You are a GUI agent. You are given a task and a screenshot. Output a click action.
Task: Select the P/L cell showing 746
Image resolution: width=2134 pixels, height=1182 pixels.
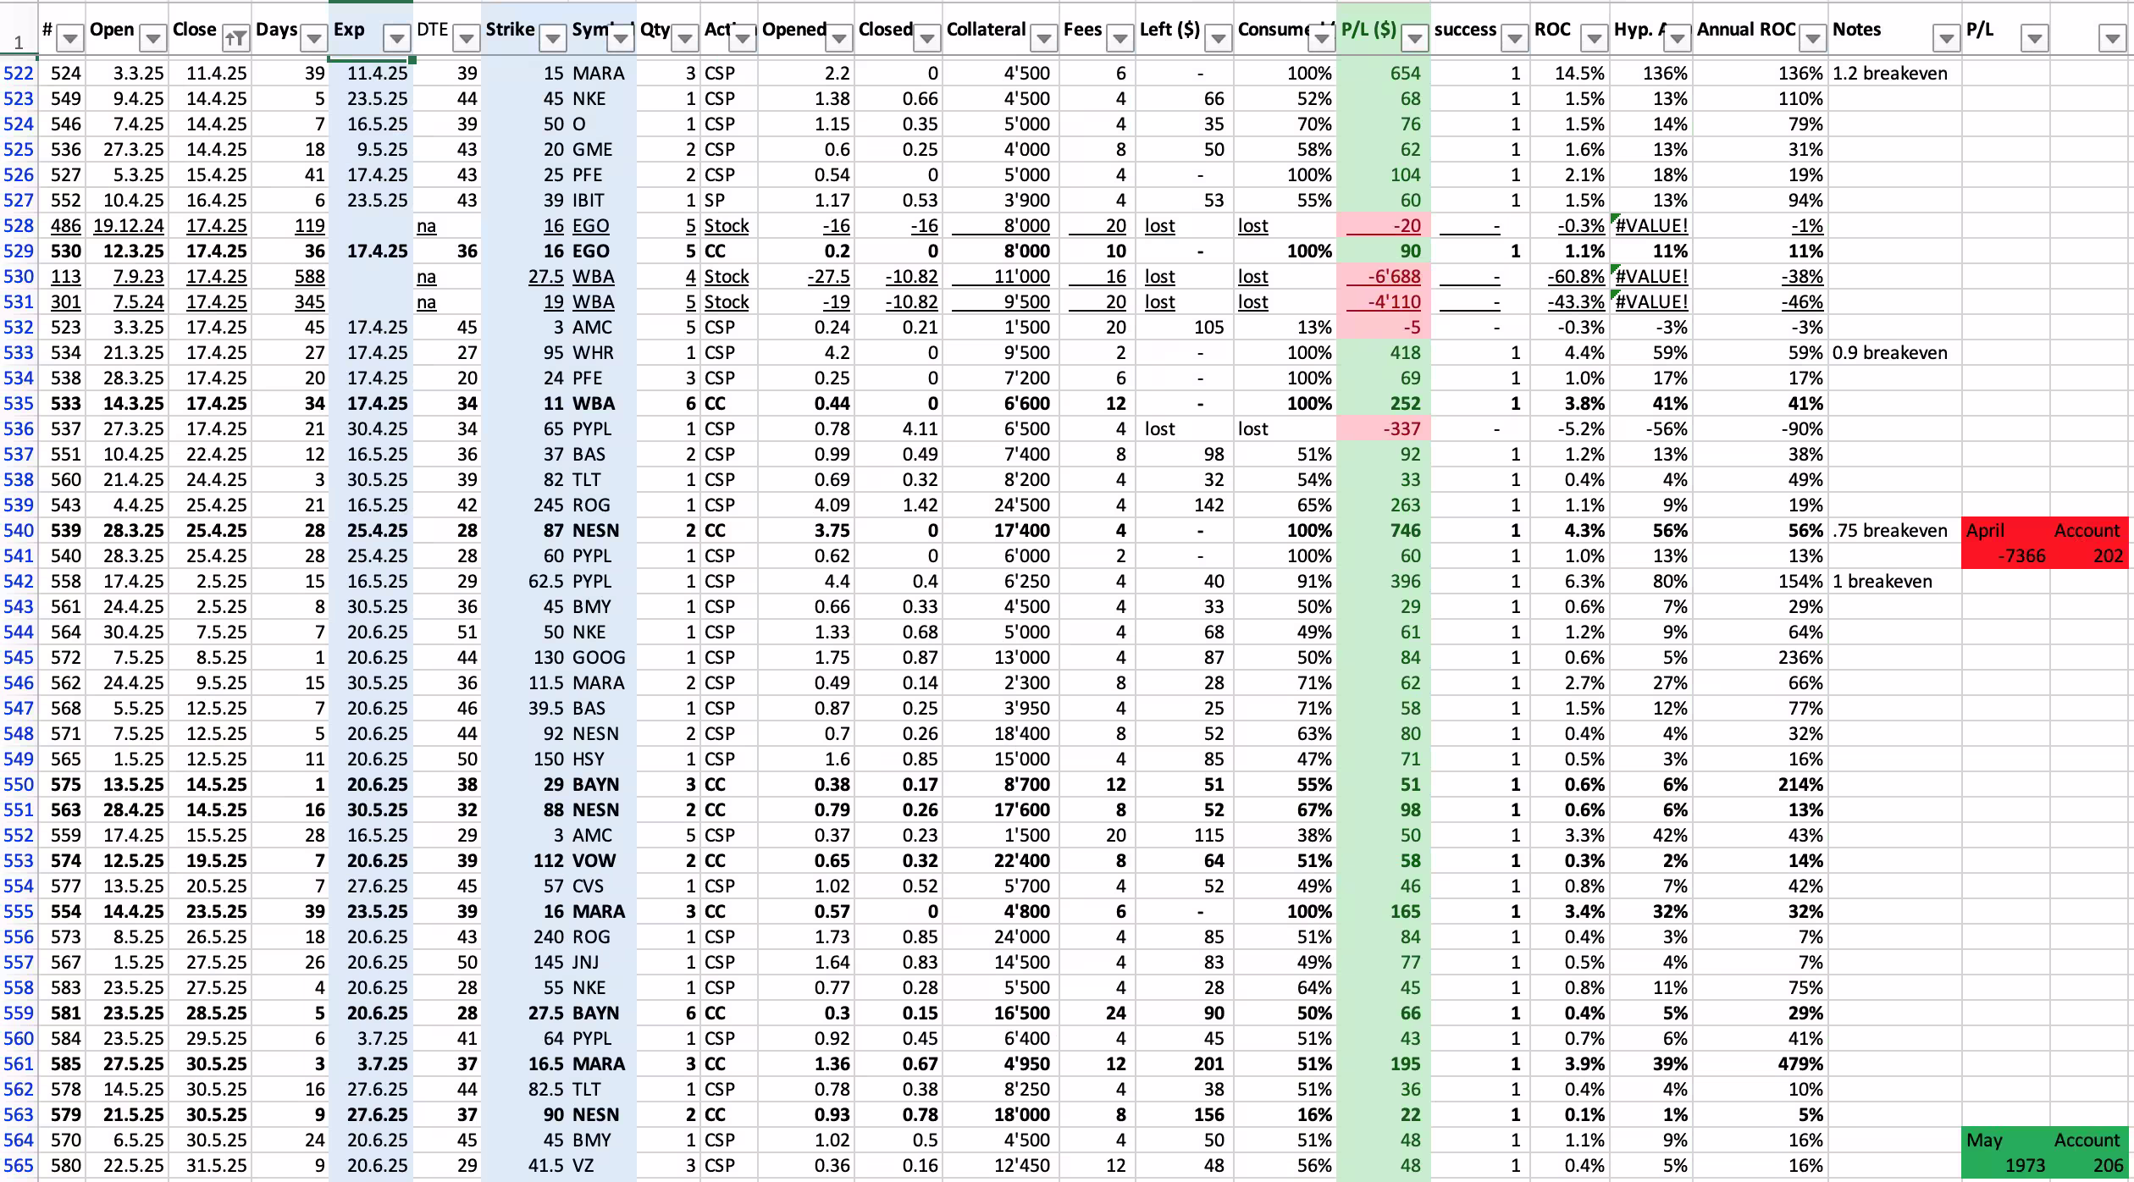click(x=1384, y=531)
